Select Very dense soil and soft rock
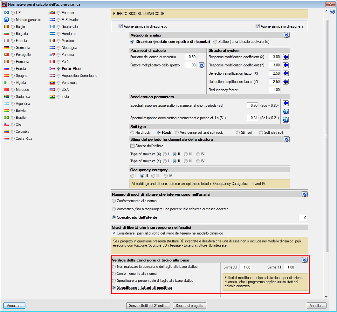Image resolution: width=337 pixels, height=312 pixels. [177, 132]
